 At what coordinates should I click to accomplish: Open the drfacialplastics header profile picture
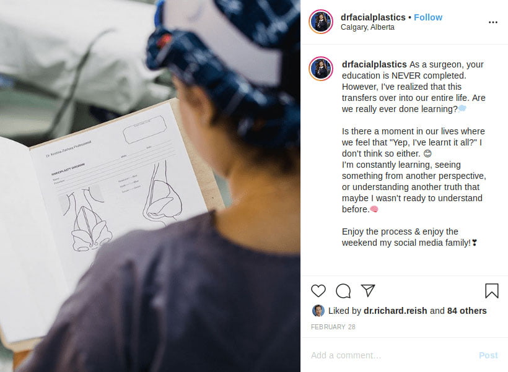click(321, 22)
